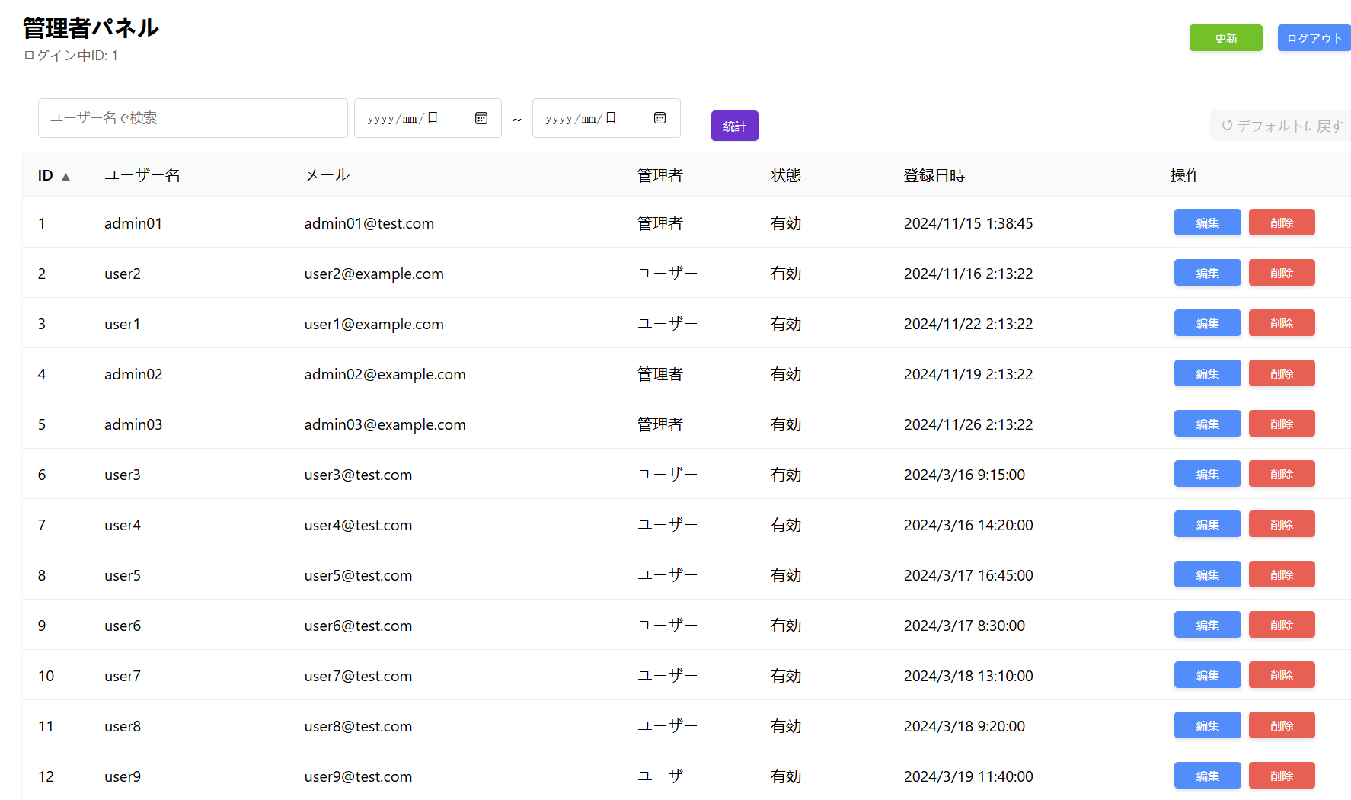Delete the admin03 row
Viewport: 1351px width, 800px height.
click(1282, 424)
